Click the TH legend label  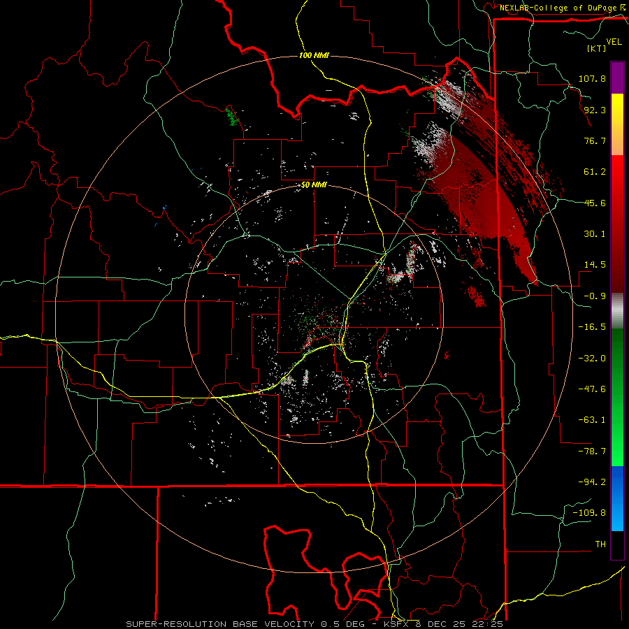tap(600, 544)
